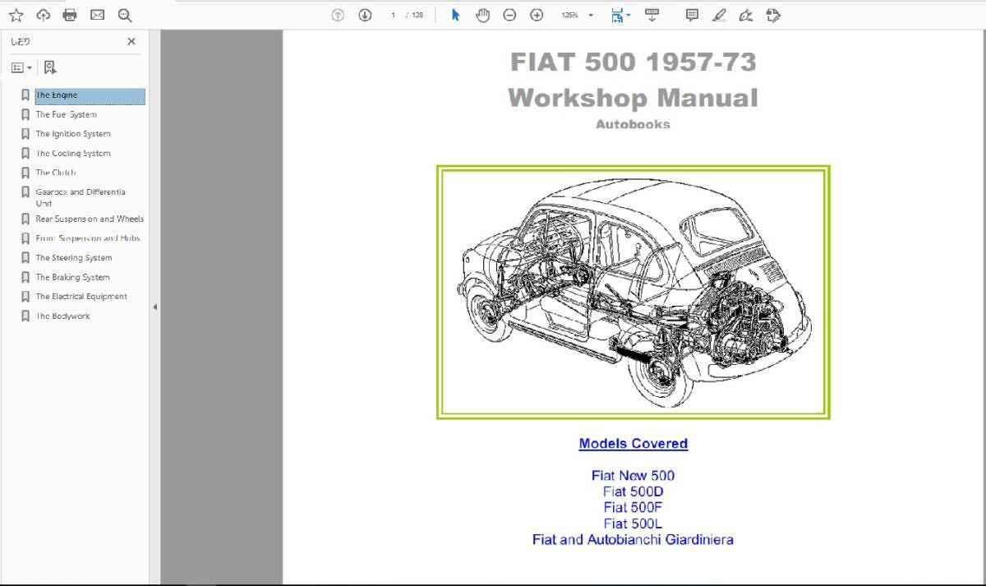Print the document with the printer icon
986x586 pixels.
click(x=70, y=15)
